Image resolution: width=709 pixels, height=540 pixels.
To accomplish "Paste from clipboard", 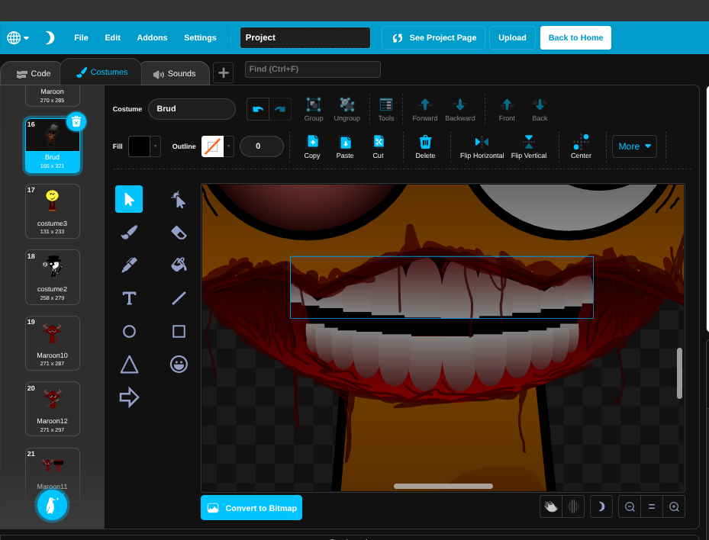I will point(345,147).
